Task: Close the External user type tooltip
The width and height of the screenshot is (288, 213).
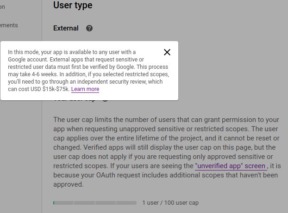Action: (167, 52)
